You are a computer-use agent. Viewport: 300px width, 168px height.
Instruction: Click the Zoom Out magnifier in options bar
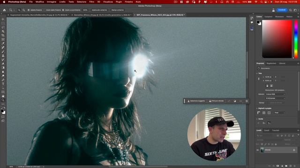(23, 10)
